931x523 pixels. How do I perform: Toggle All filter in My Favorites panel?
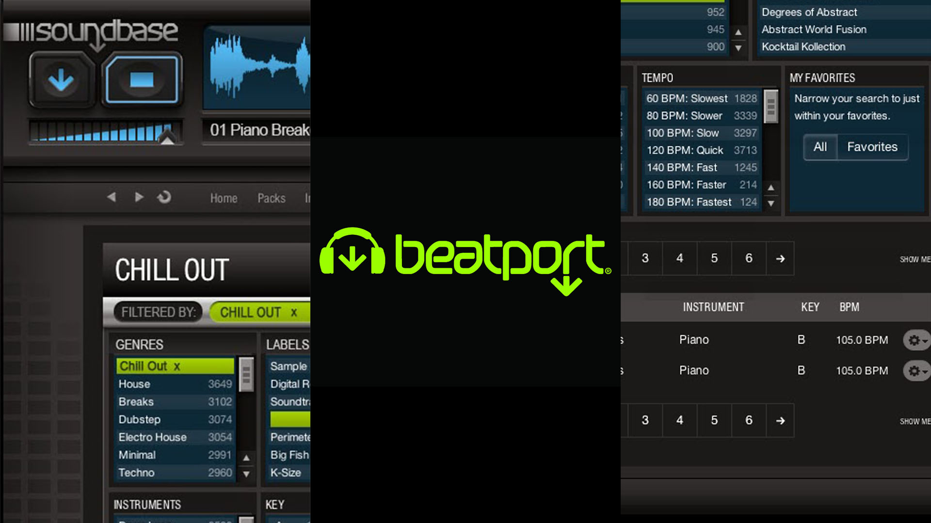820,146
